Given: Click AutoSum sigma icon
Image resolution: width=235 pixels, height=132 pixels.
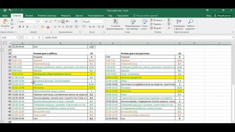Looking at the screenshot, I should click(169, 20).
